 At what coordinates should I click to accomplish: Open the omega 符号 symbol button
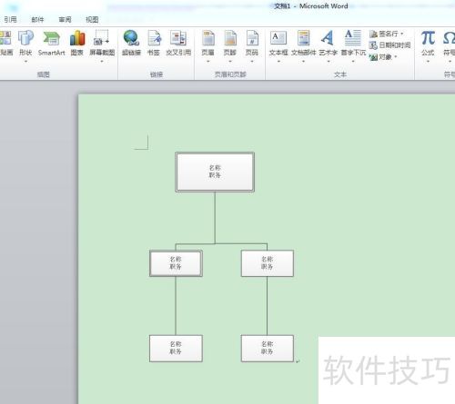tap(450, 44)
